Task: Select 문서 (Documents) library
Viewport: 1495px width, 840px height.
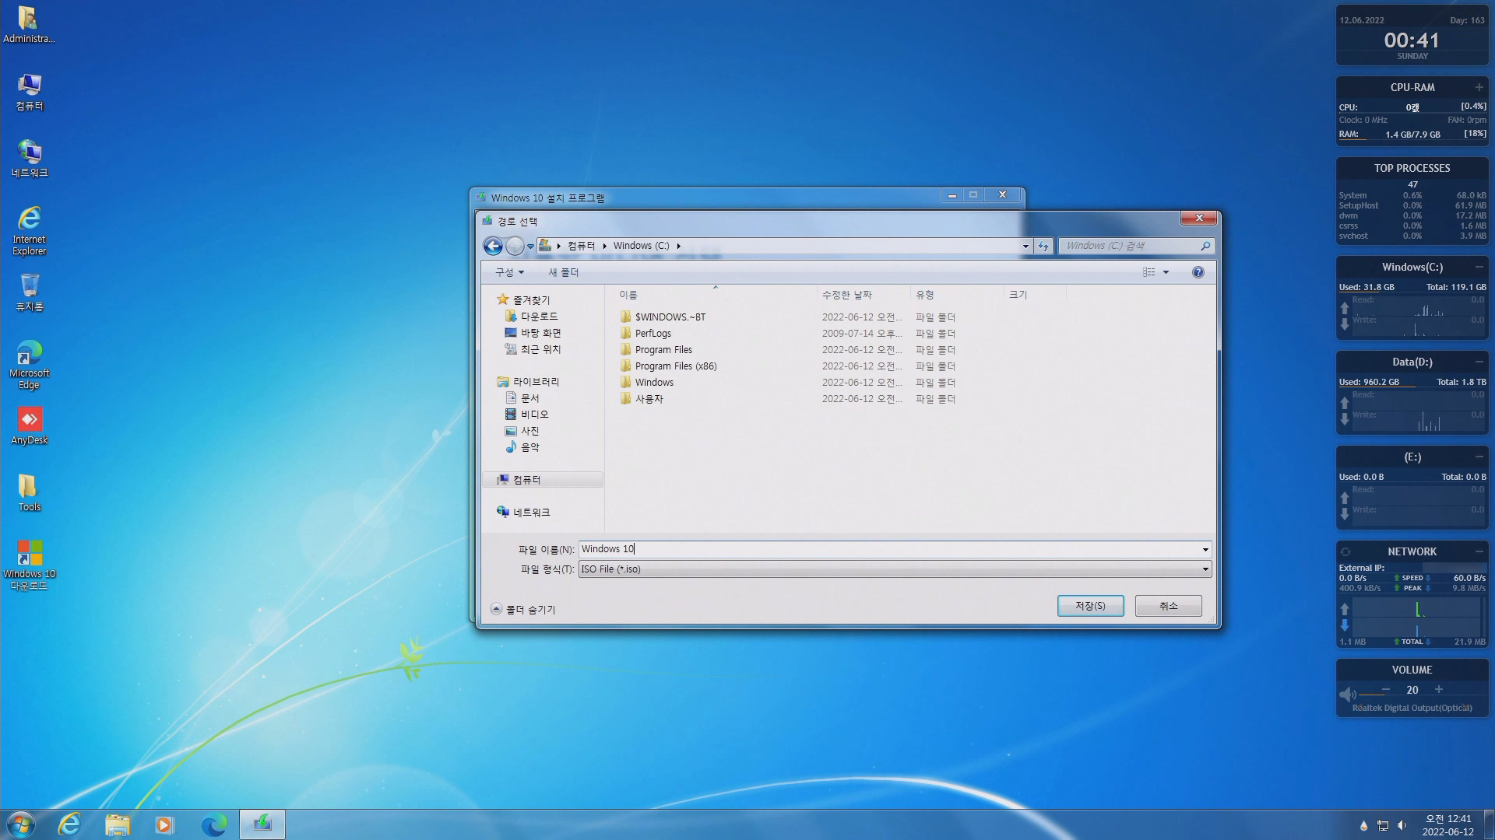Action: (x=529, y=398)
